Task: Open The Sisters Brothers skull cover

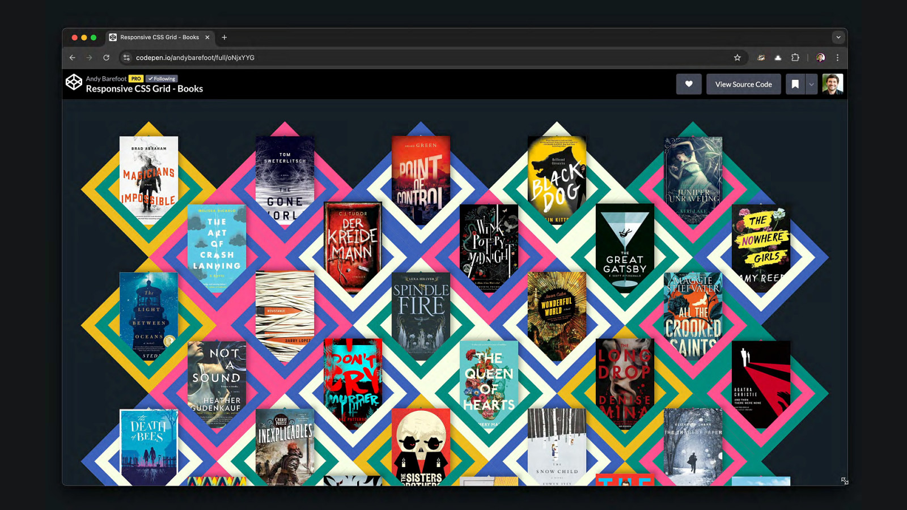Action: pos(421,447)
